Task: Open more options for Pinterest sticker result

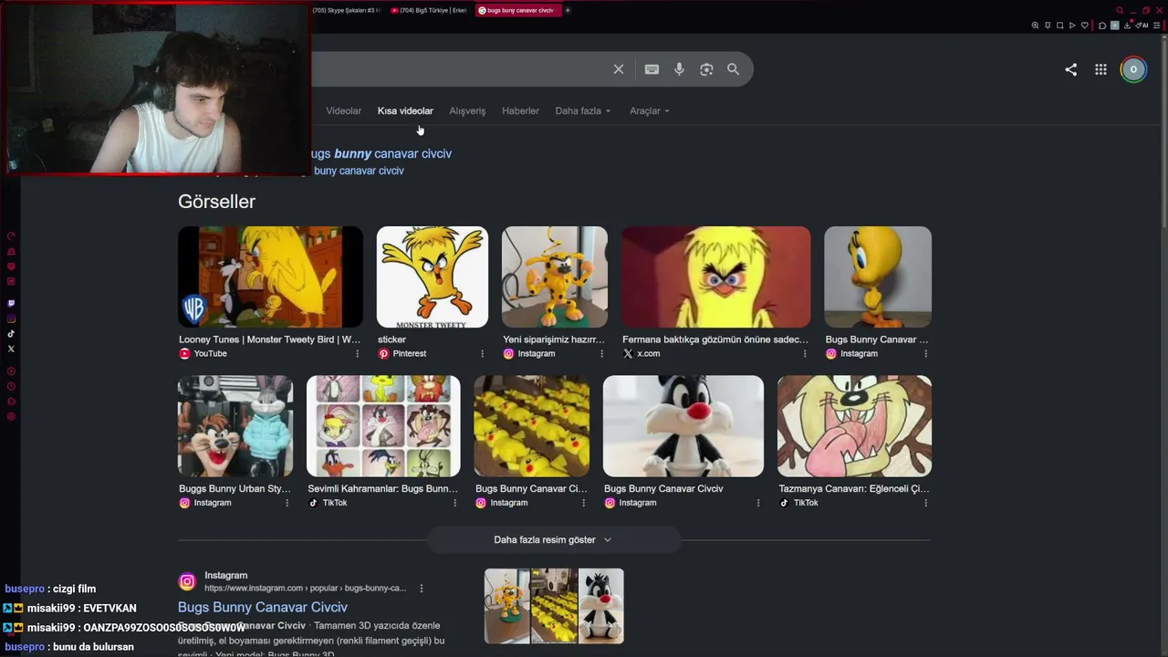Action: tap(482, 354)
